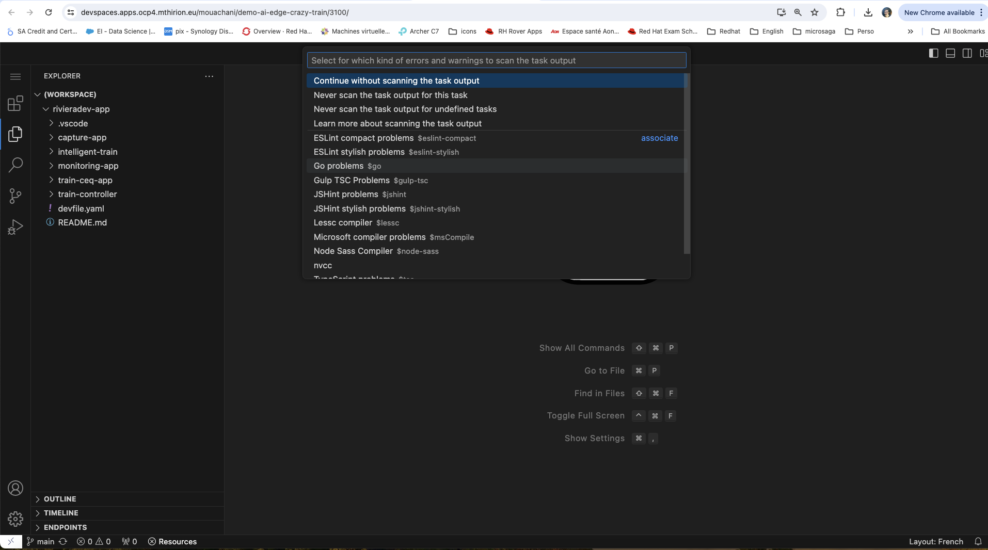Open the Extensions view in activity bar
The width and height of the screenshot is (988, 550).
(x=15, y=103)
